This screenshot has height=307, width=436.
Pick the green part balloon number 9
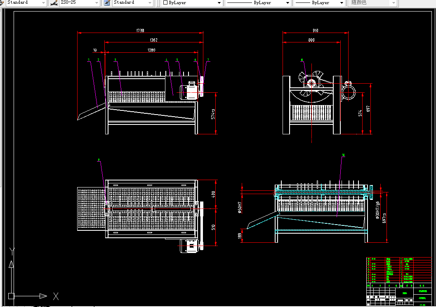(x=99, y=160)
